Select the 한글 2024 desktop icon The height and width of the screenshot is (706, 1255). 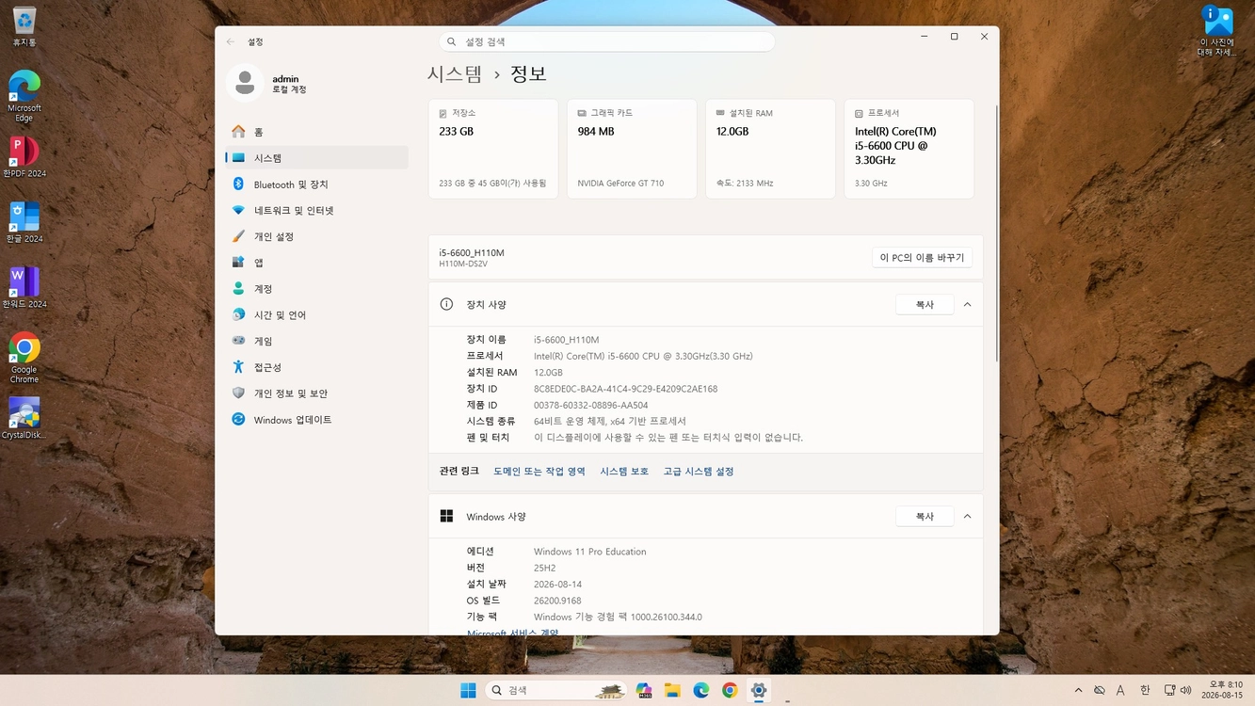point(24,222)
